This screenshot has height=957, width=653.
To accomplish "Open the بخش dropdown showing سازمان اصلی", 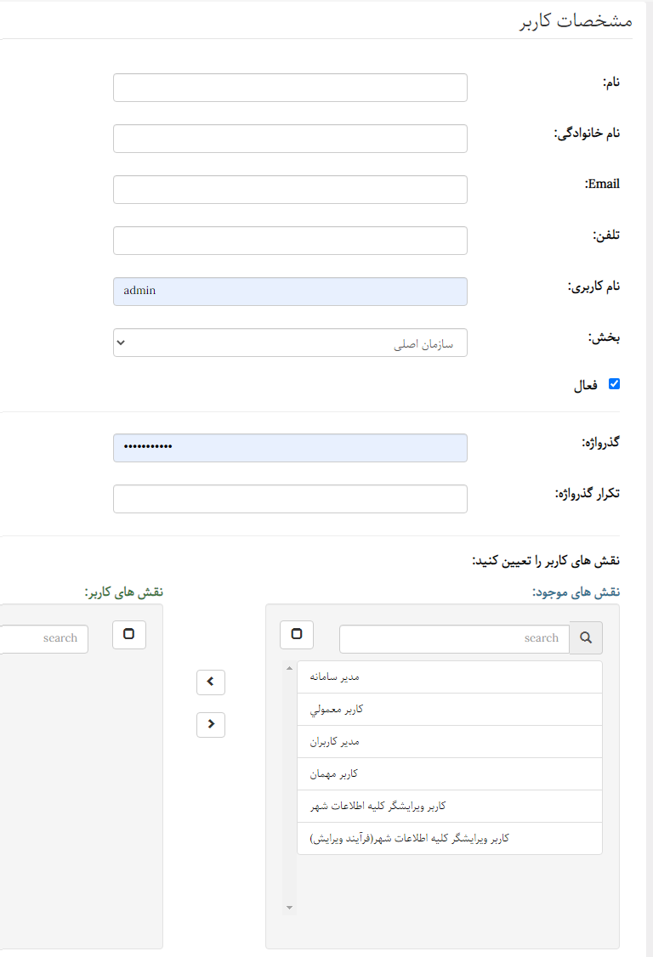I will tap(290, 343).
